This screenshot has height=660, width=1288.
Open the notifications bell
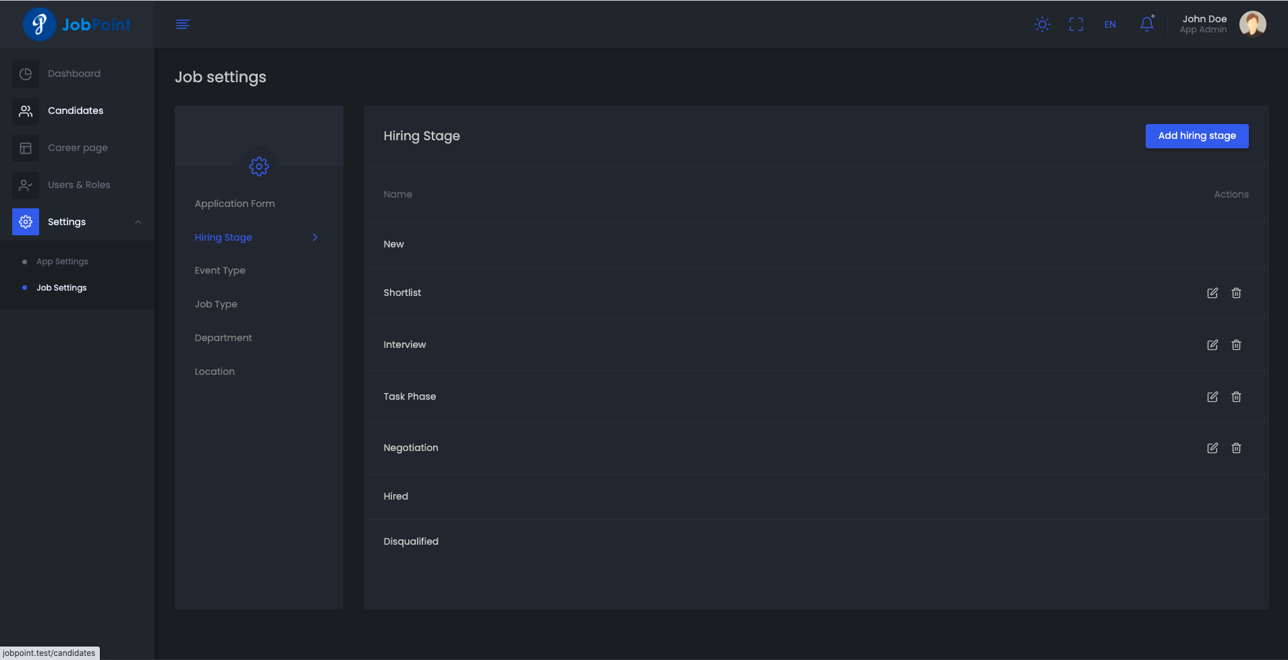coord(1146,24)
